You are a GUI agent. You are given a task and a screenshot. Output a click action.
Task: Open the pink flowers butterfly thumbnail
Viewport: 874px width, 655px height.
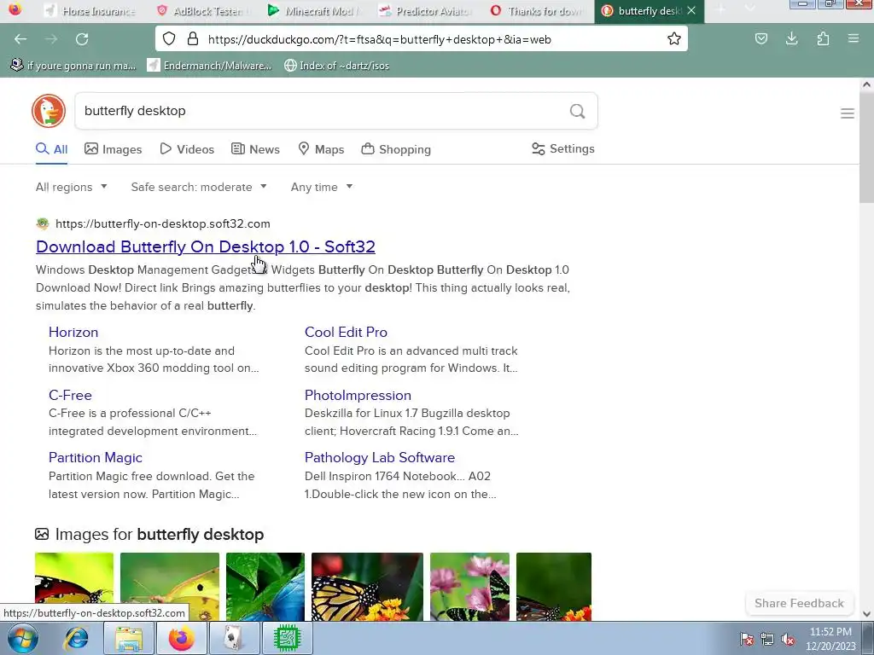click(470, 587)
